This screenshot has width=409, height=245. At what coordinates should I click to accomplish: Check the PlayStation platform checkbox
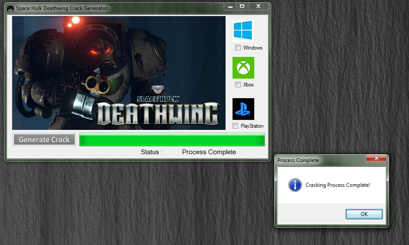tap(235, 126)
